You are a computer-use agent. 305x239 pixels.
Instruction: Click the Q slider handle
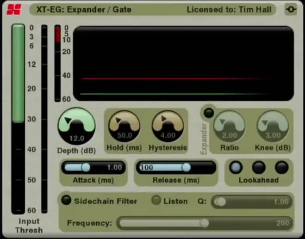(221, 202)
